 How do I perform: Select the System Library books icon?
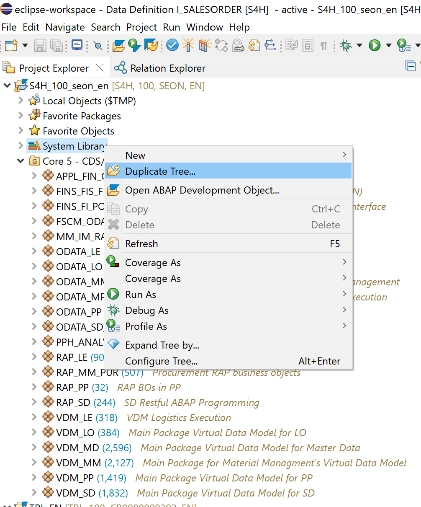coord(34,146)
